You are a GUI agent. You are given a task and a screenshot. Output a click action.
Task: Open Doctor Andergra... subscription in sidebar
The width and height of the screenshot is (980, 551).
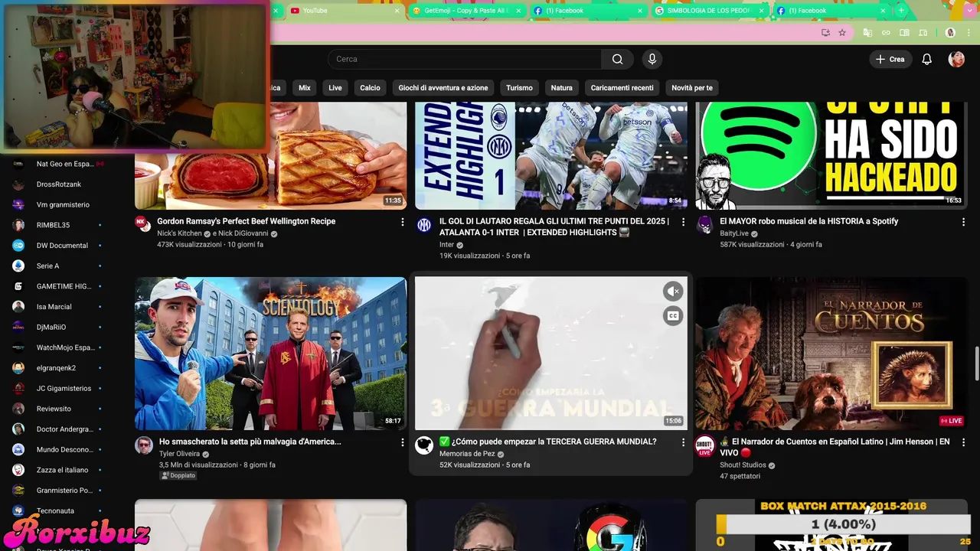tap(59, 429)
